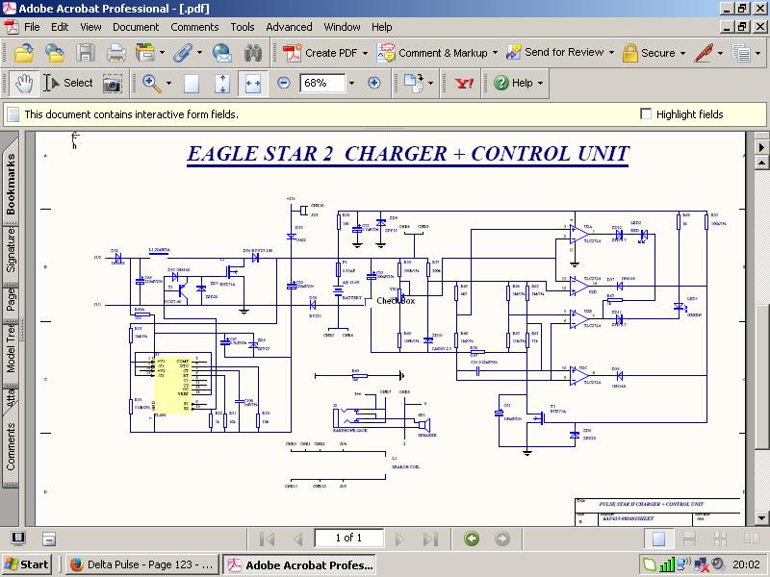Open the Advanced menu

pyautogui.click(x=289, y=27)
